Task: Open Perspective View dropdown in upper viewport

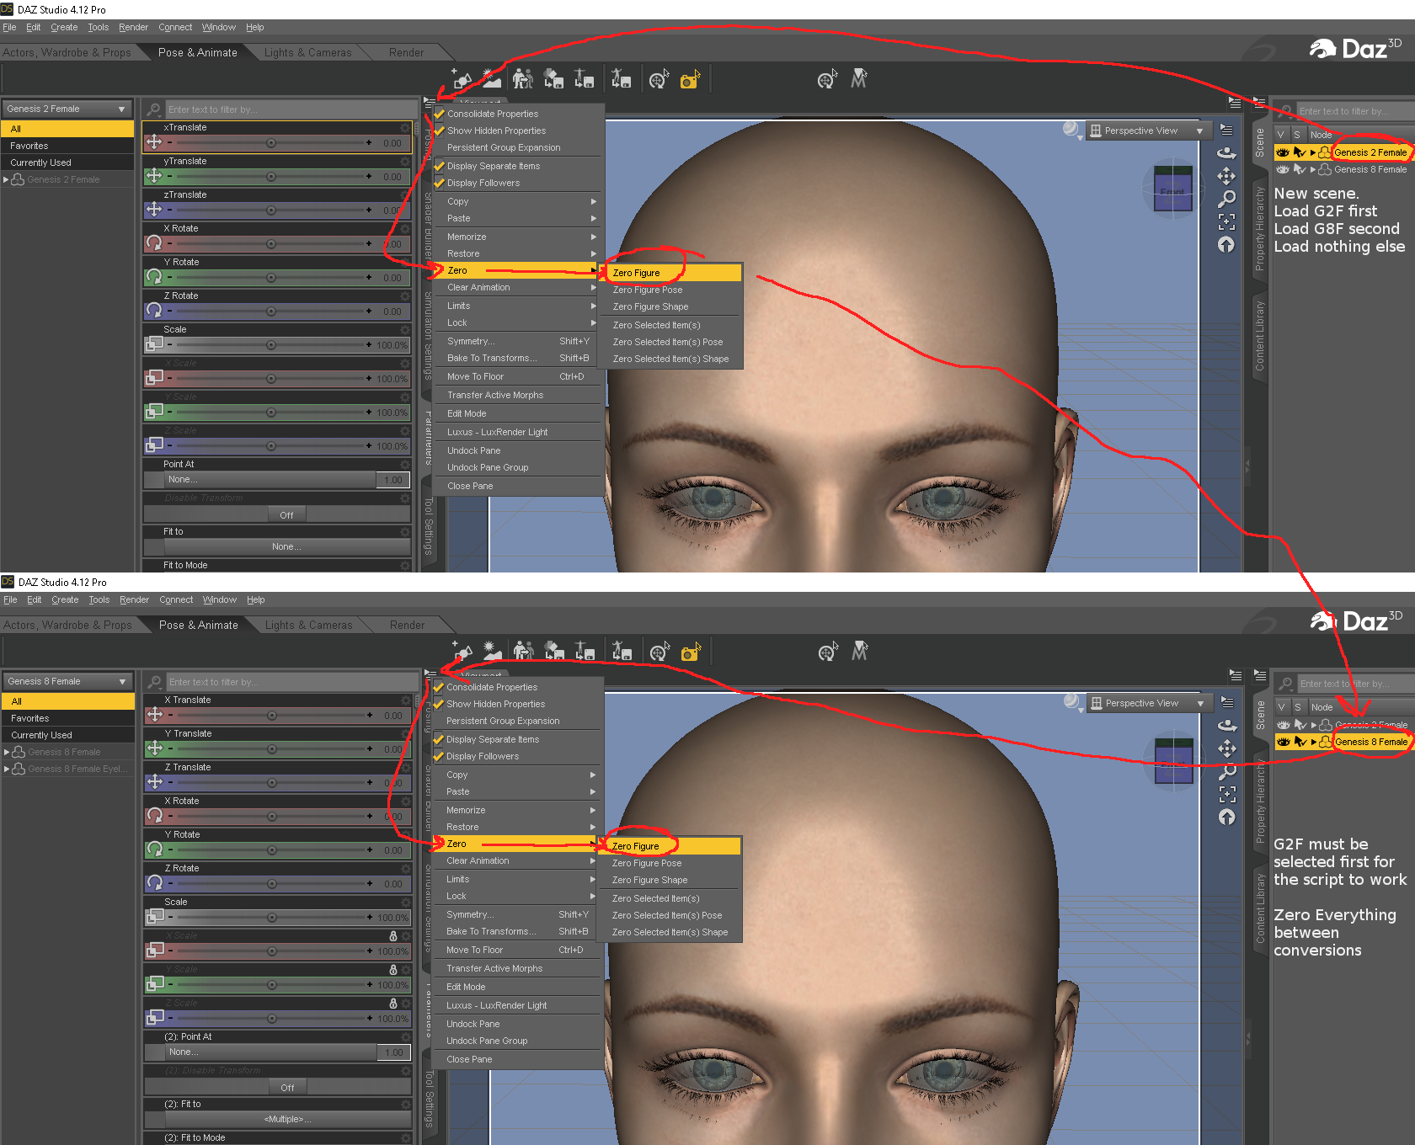Action: pos(1147,130)
